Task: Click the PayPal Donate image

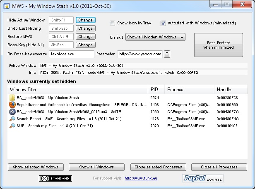Action: pyautogui.click(x=203, y=178)
